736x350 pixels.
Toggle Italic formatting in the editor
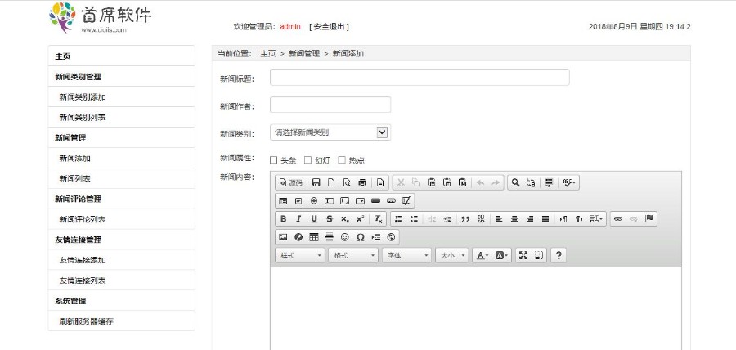298,218
